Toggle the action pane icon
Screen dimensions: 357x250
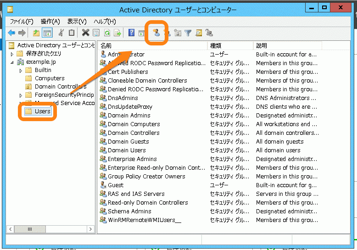click(142, 33)
